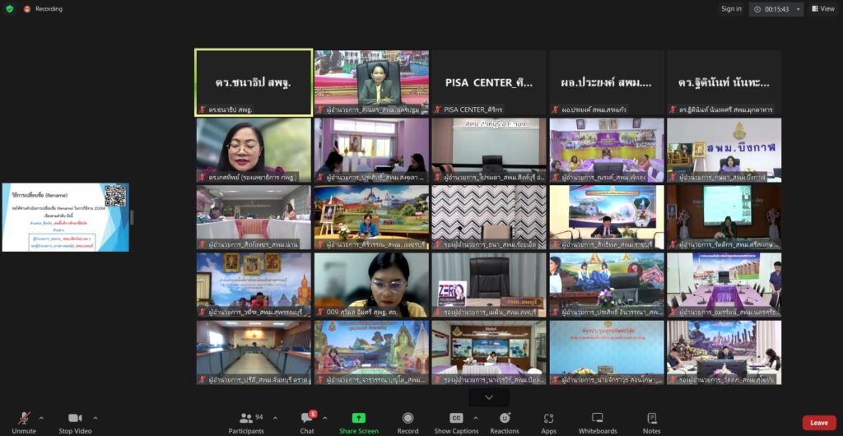Click the Sign in link

731,9
